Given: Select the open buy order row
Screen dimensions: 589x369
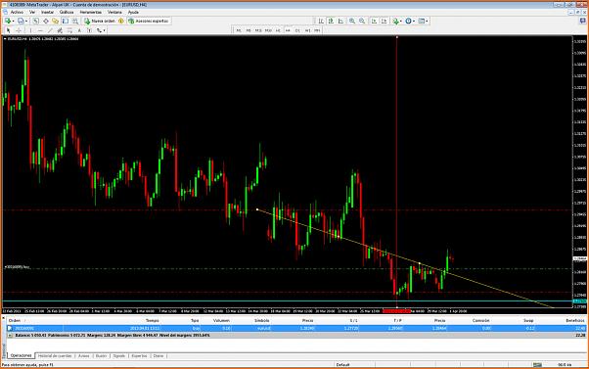Looking at the screenshot, I should tap(296, 328).
